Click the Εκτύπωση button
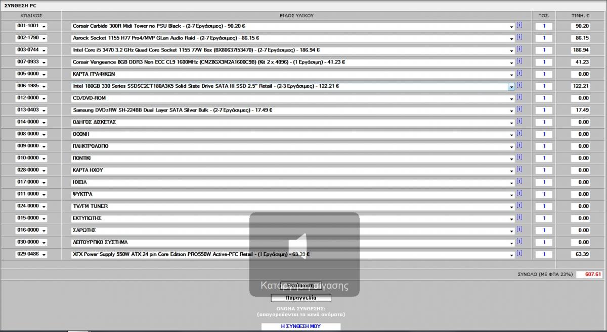The image size is (607, 332). (x=300, y=286)
